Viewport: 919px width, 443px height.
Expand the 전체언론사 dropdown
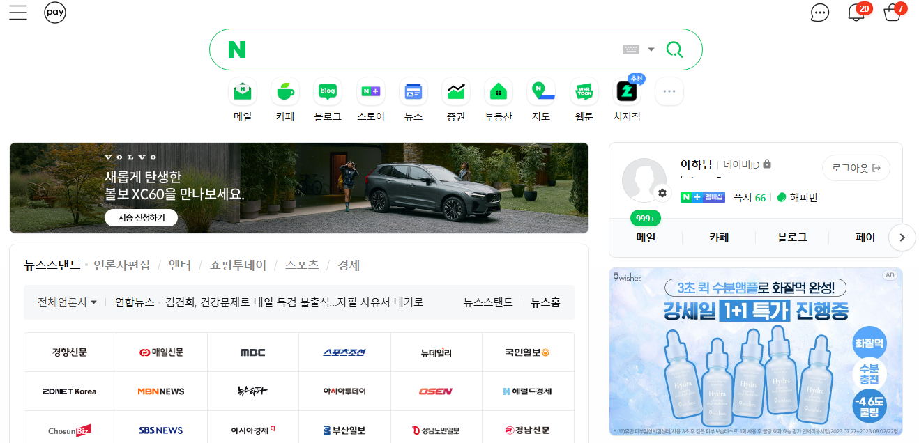[67, 302]
